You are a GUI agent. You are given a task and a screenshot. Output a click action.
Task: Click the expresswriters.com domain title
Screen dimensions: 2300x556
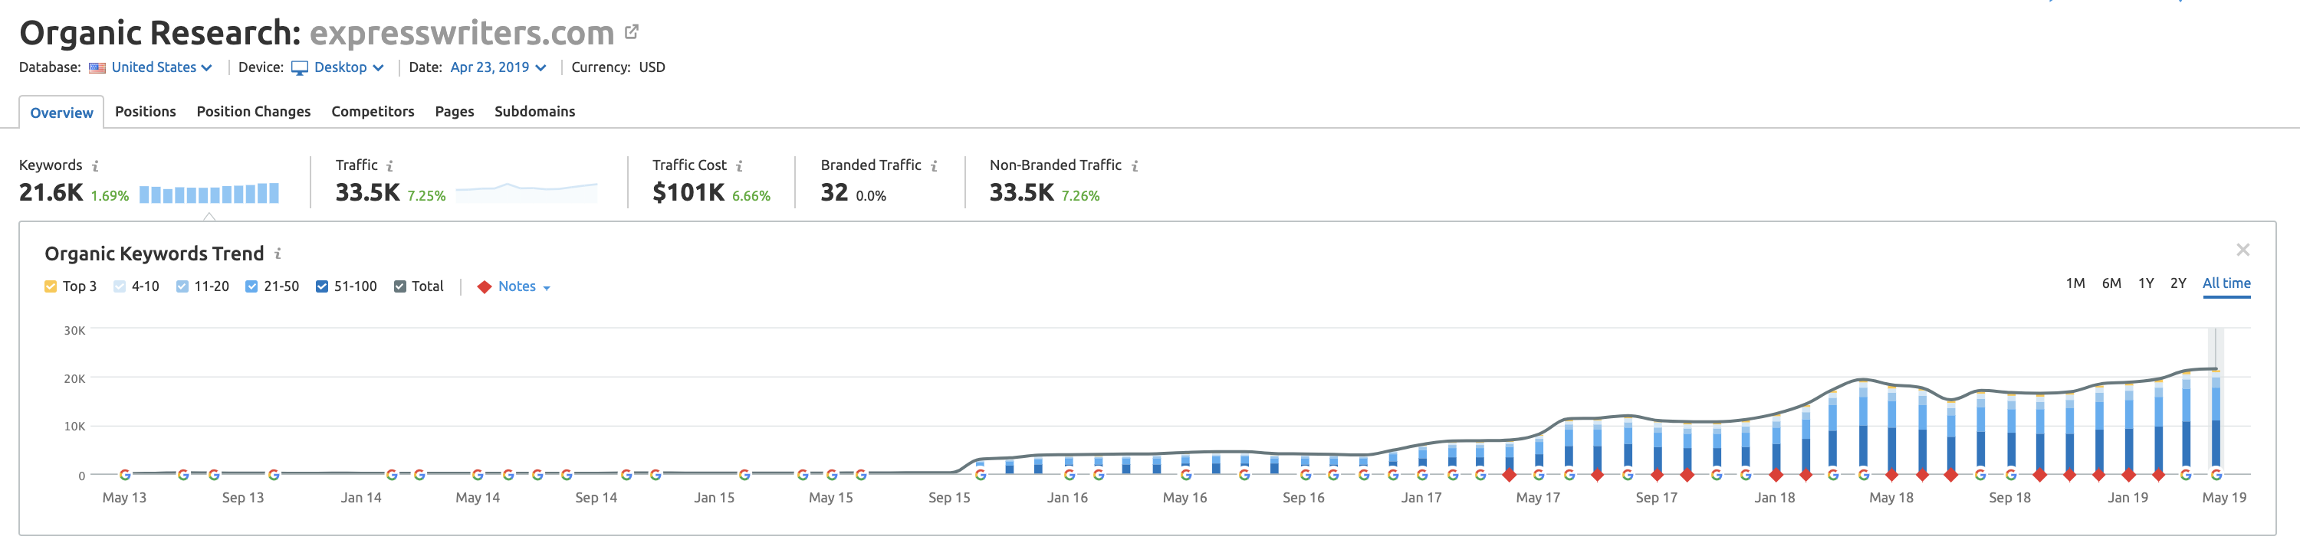pyautogui.click(x=462, y=33)
